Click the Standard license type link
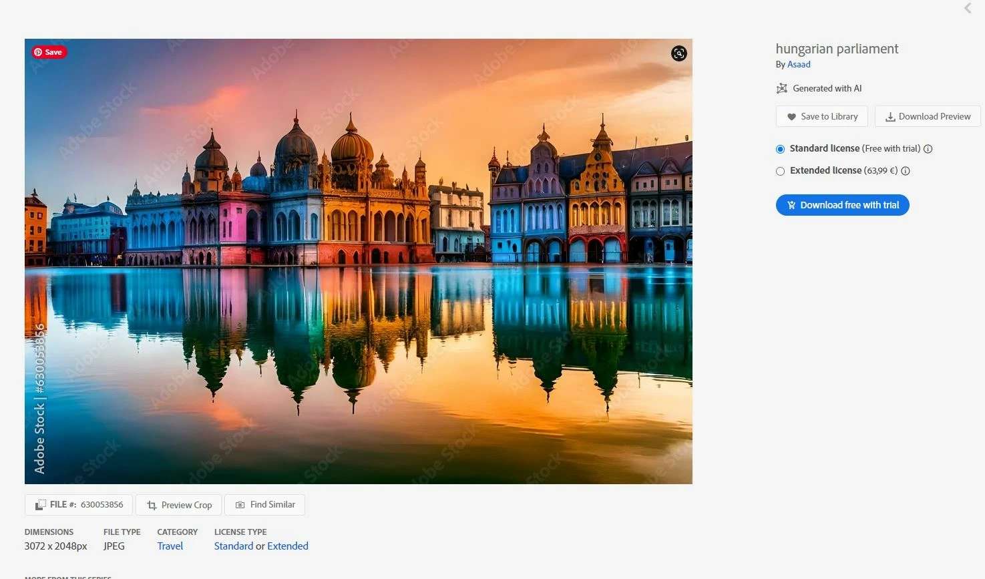The height and width of the screenshot is (579, 985). pos(234,546)
